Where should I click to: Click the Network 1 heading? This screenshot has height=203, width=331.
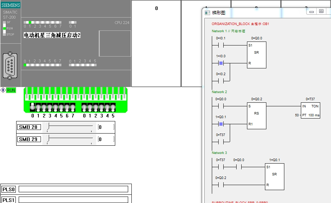pos(228,31)
